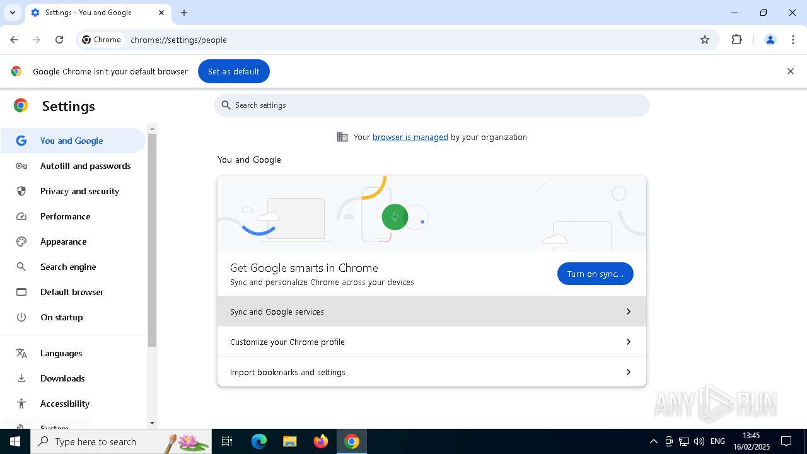Show hidden tray icons chevron
Image resolution: width=807 pixels, height=454 pixels.
click(653, 441)
